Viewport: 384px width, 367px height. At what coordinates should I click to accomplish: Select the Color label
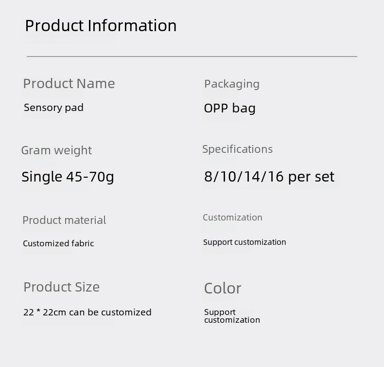point(222,288)
